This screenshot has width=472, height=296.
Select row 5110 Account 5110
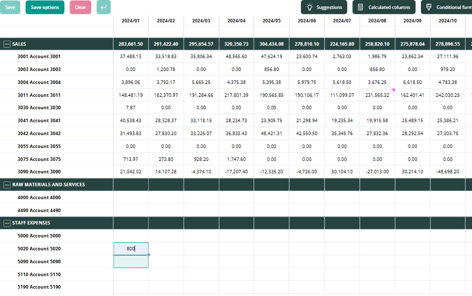39,275
